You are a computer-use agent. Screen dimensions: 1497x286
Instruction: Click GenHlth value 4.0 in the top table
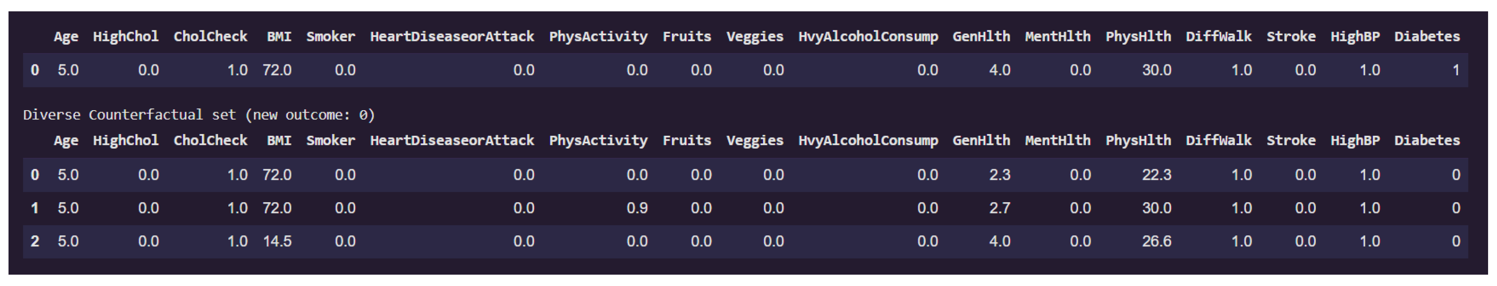[999, 70]
